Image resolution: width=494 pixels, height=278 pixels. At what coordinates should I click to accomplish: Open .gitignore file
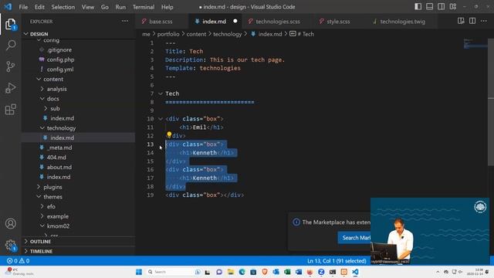click(59, 49)
